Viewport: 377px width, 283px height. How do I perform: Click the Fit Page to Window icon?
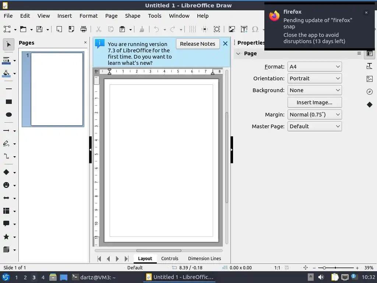(305, 268)
